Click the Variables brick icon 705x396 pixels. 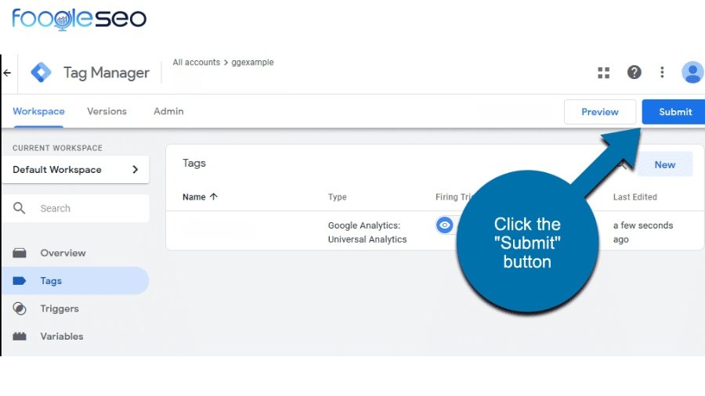pos(20,337)
